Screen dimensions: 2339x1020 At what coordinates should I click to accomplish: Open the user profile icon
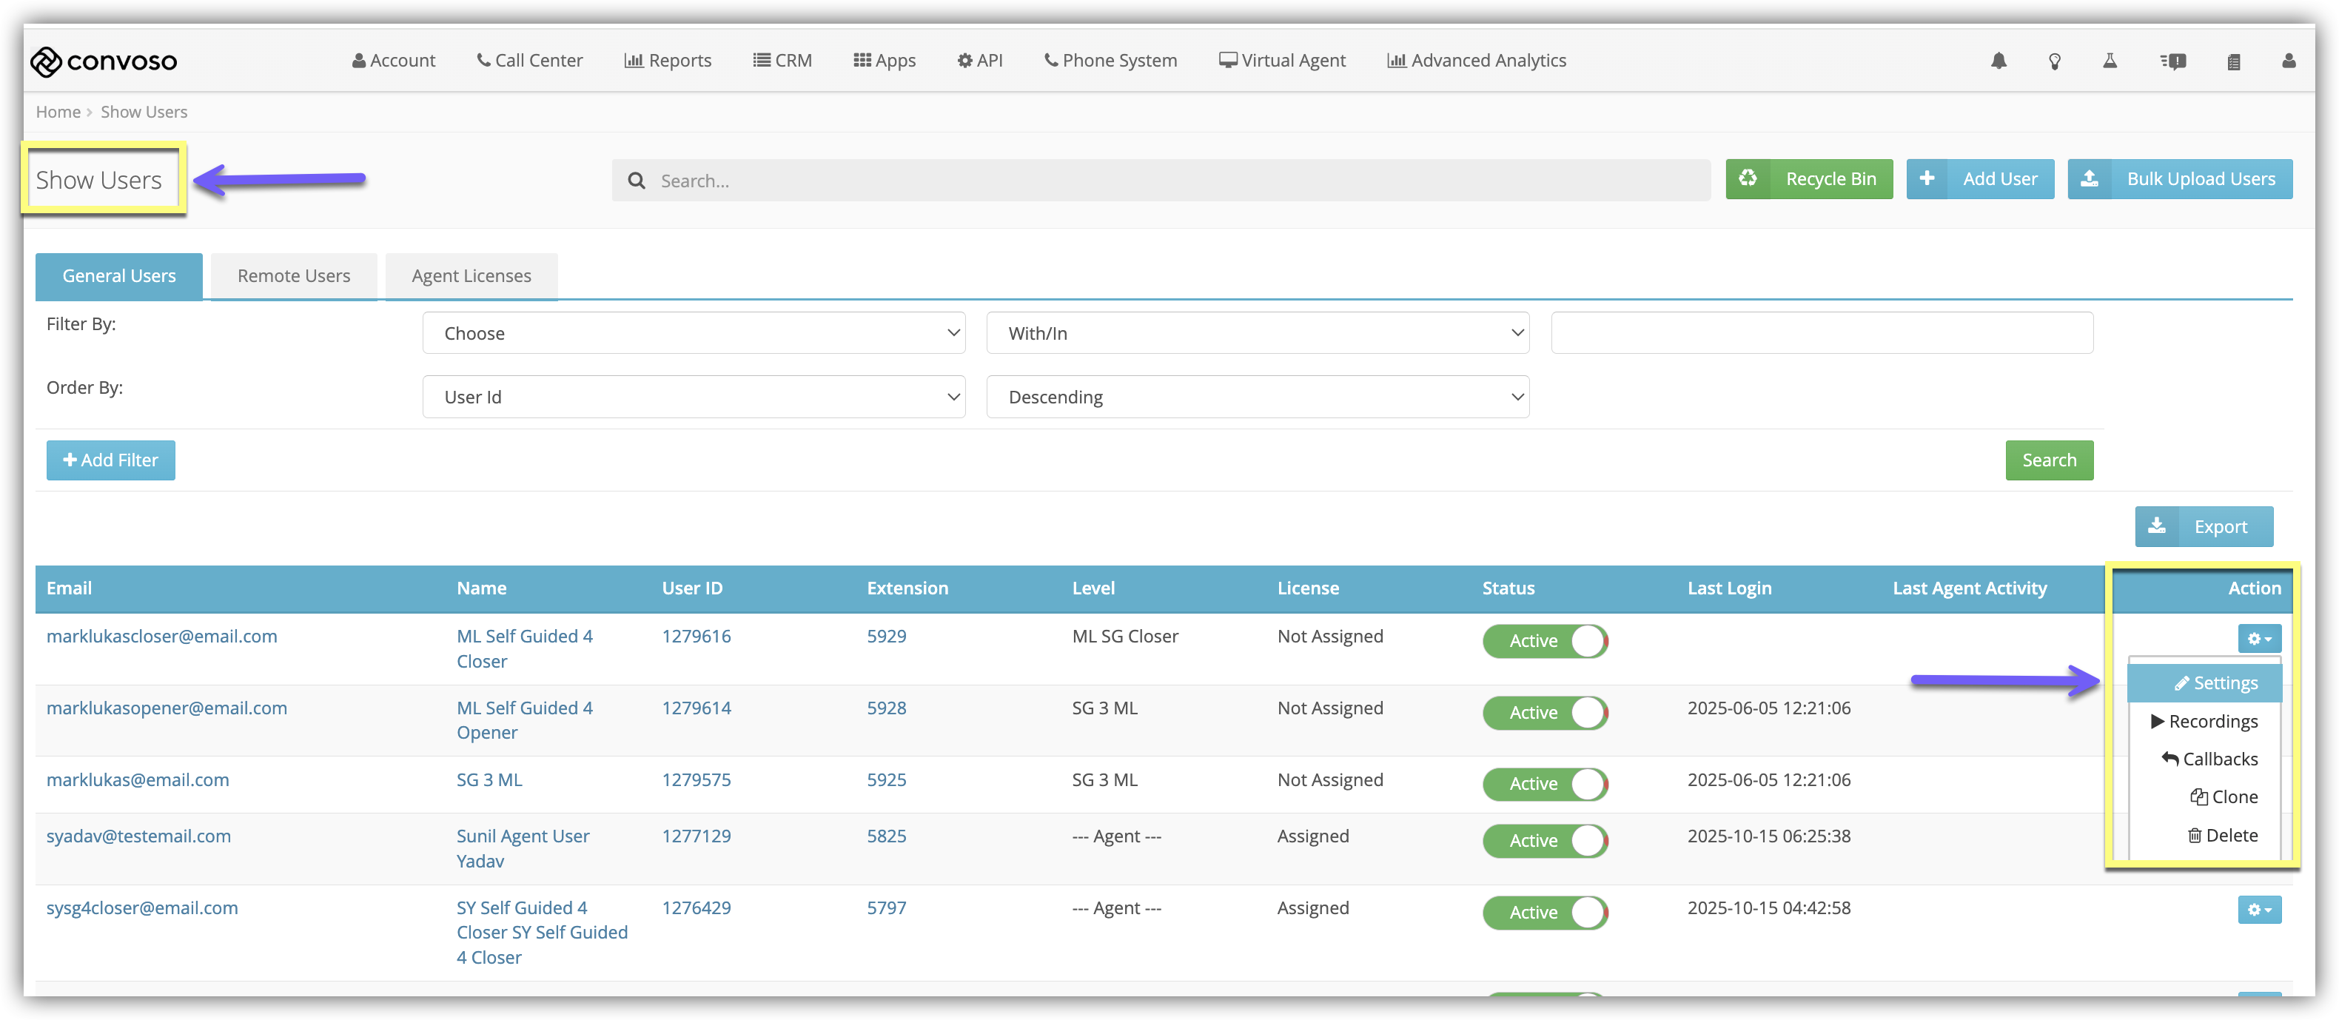click(2288, 61)
